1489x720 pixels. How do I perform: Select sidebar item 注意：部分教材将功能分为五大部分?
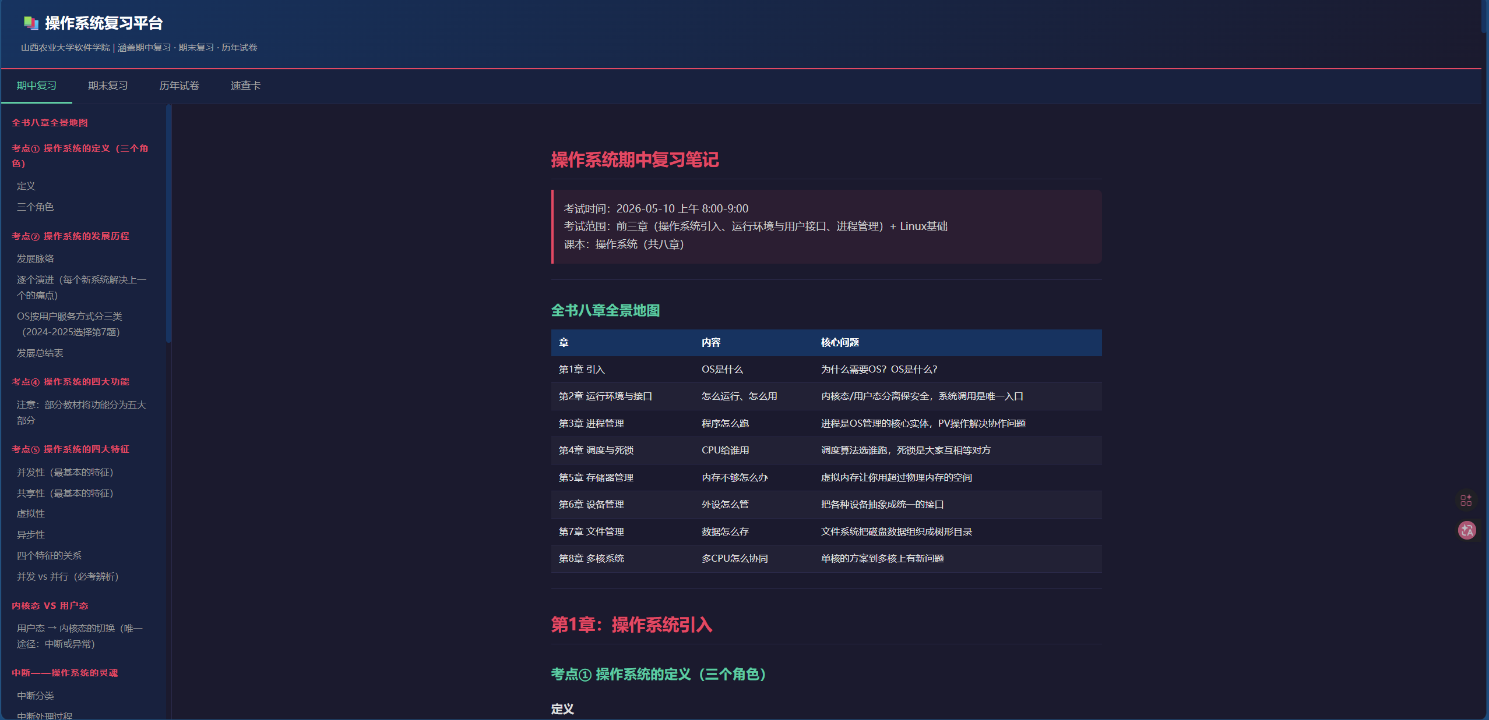point(82,413)
